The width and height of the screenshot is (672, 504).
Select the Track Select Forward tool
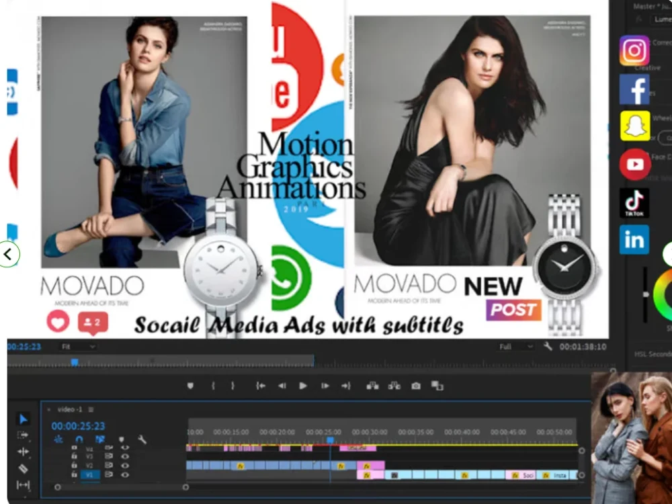click(x=23, y=435)
